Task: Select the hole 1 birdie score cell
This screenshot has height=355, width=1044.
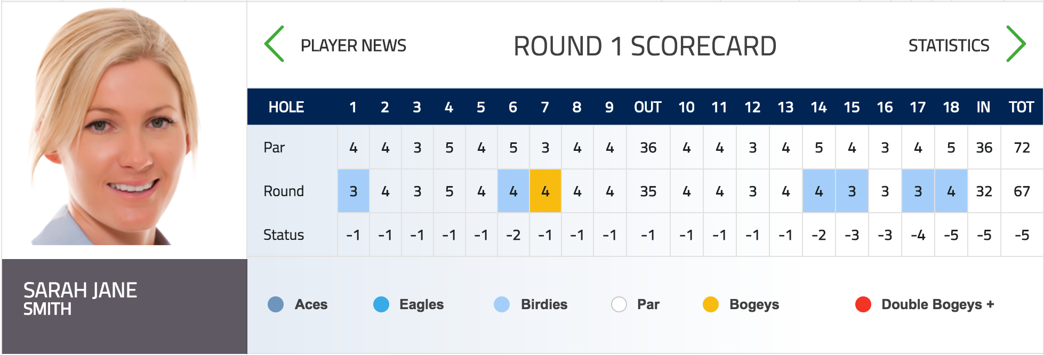Action: coord(354,191)
